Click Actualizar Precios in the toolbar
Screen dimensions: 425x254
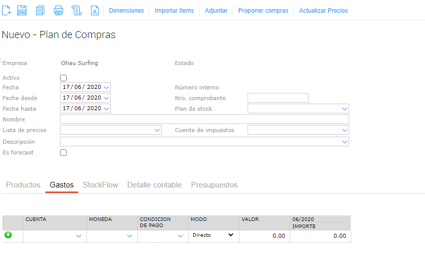point(323,11)
